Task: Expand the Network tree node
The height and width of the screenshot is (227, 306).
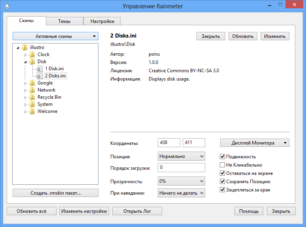Action: click(x=25, y=90)
